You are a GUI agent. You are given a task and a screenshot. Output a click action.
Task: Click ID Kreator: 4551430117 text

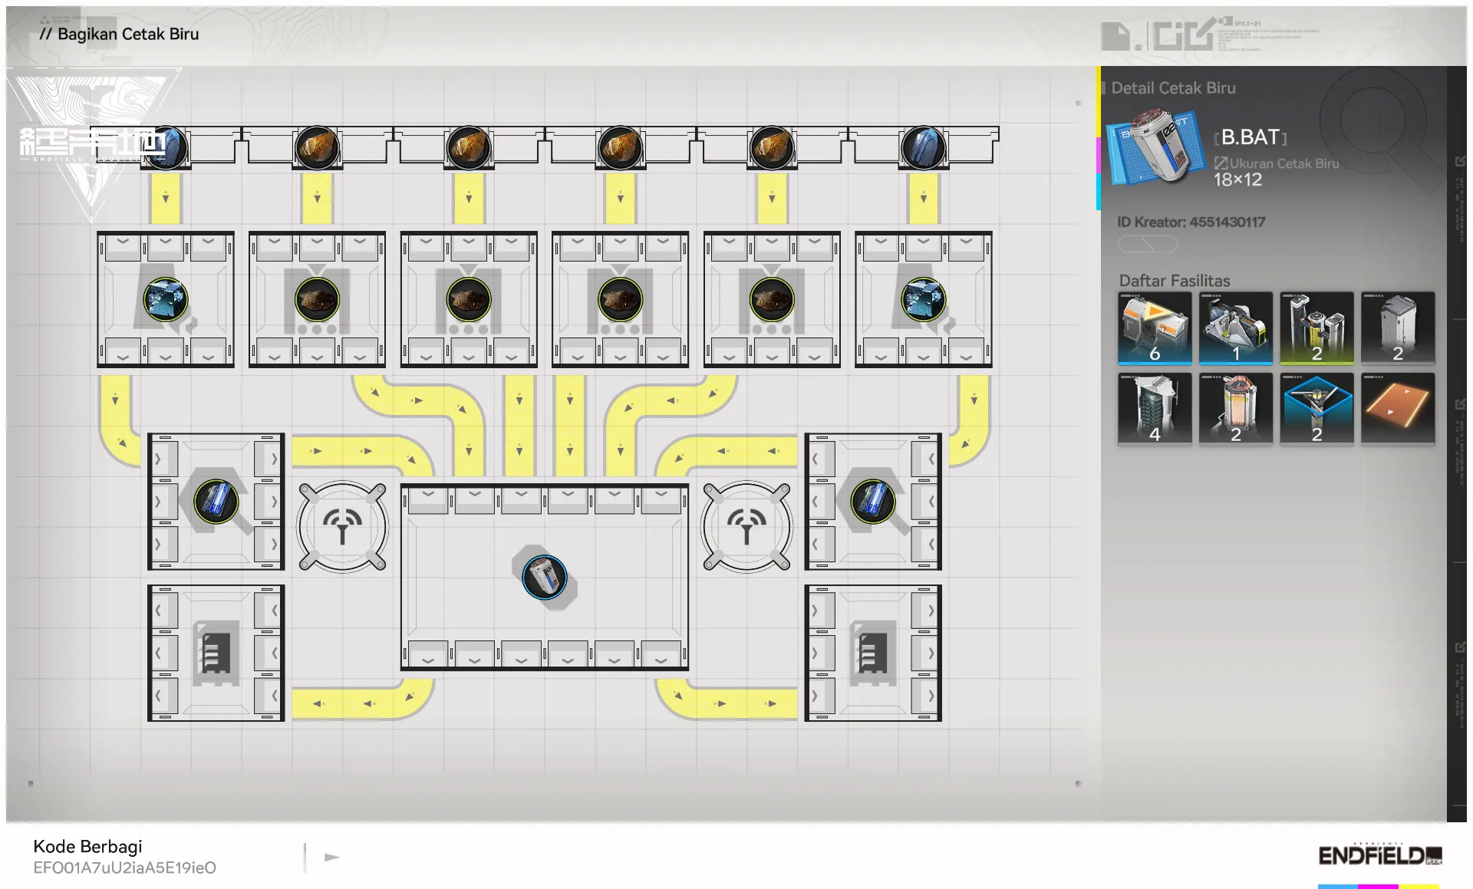[x=1191, y=222]
